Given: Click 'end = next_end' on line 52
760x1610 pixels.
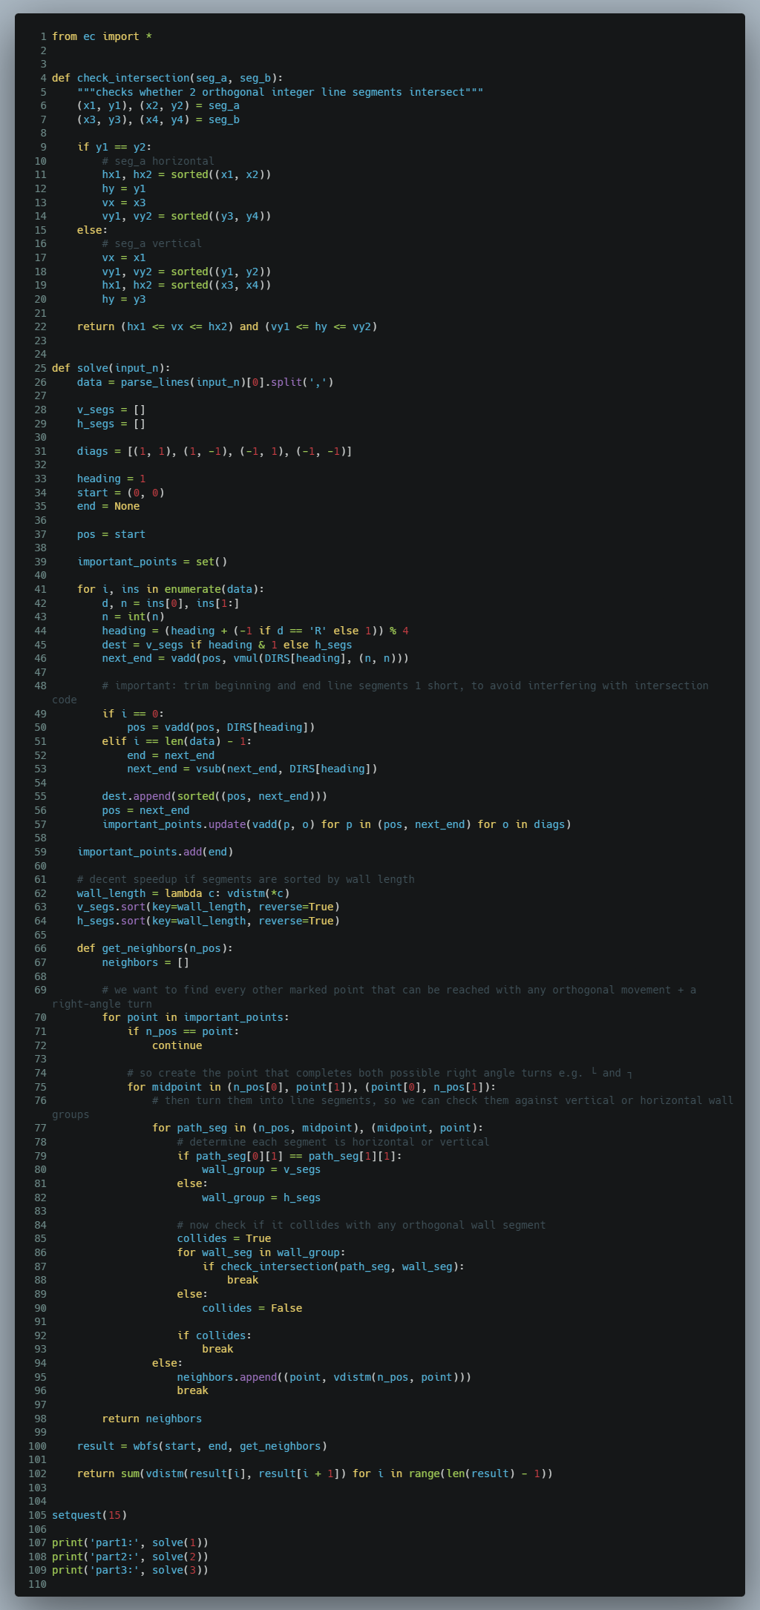Looking at the screenshot, I should pos(171,755).
